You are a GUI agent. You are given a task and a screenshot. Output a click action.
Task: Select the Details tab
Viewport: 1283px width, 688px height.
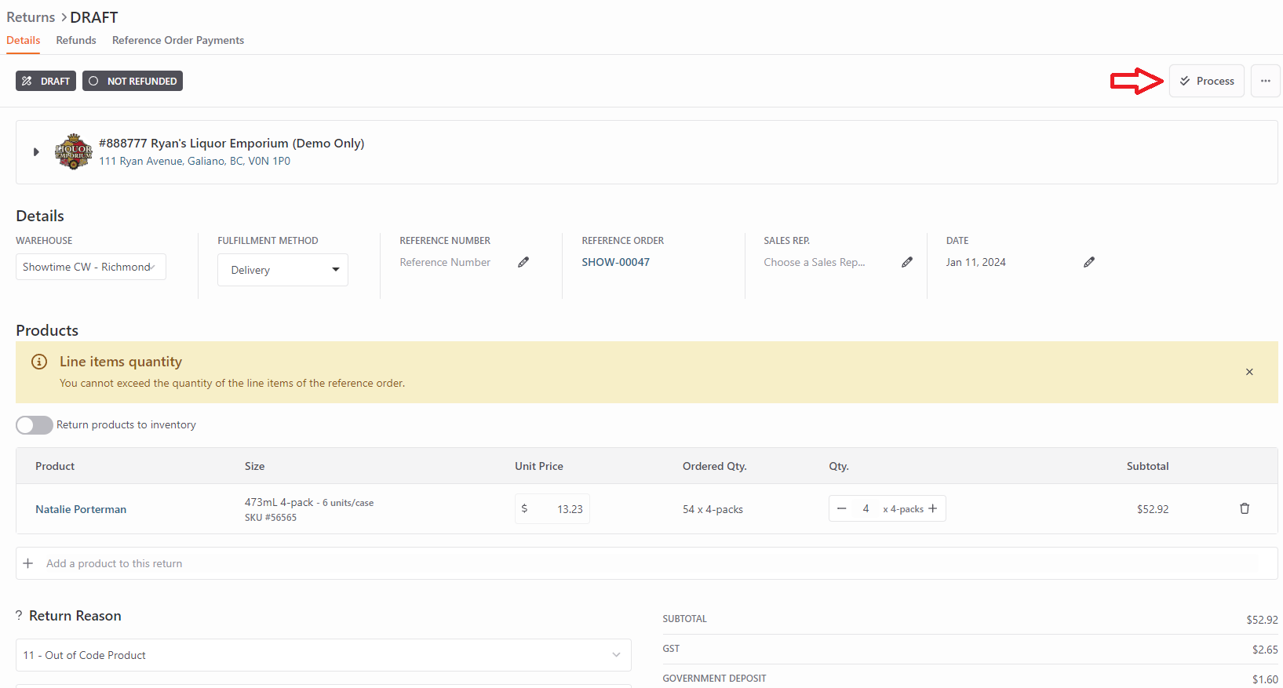tap(24, 40)
